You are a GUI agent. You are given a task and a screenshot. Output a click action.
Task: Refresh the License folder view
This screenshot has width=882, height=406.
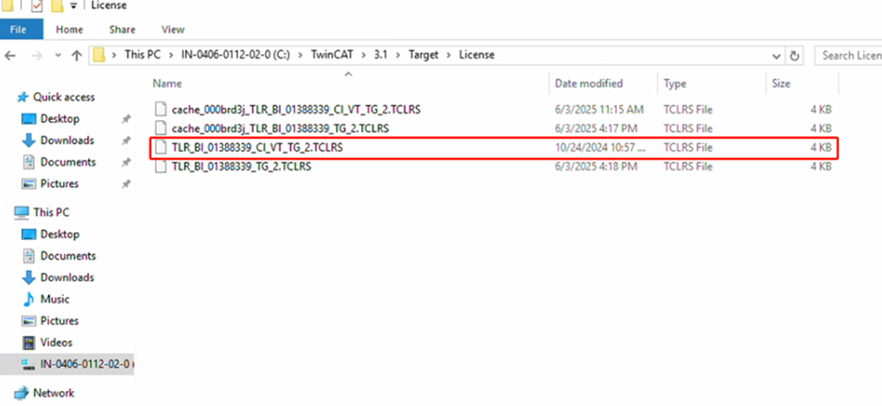point(795,56)
